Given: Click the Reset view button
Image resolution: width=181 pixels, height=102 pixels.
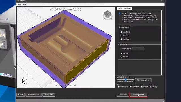Looking at the screenshot, I should 123,95.
